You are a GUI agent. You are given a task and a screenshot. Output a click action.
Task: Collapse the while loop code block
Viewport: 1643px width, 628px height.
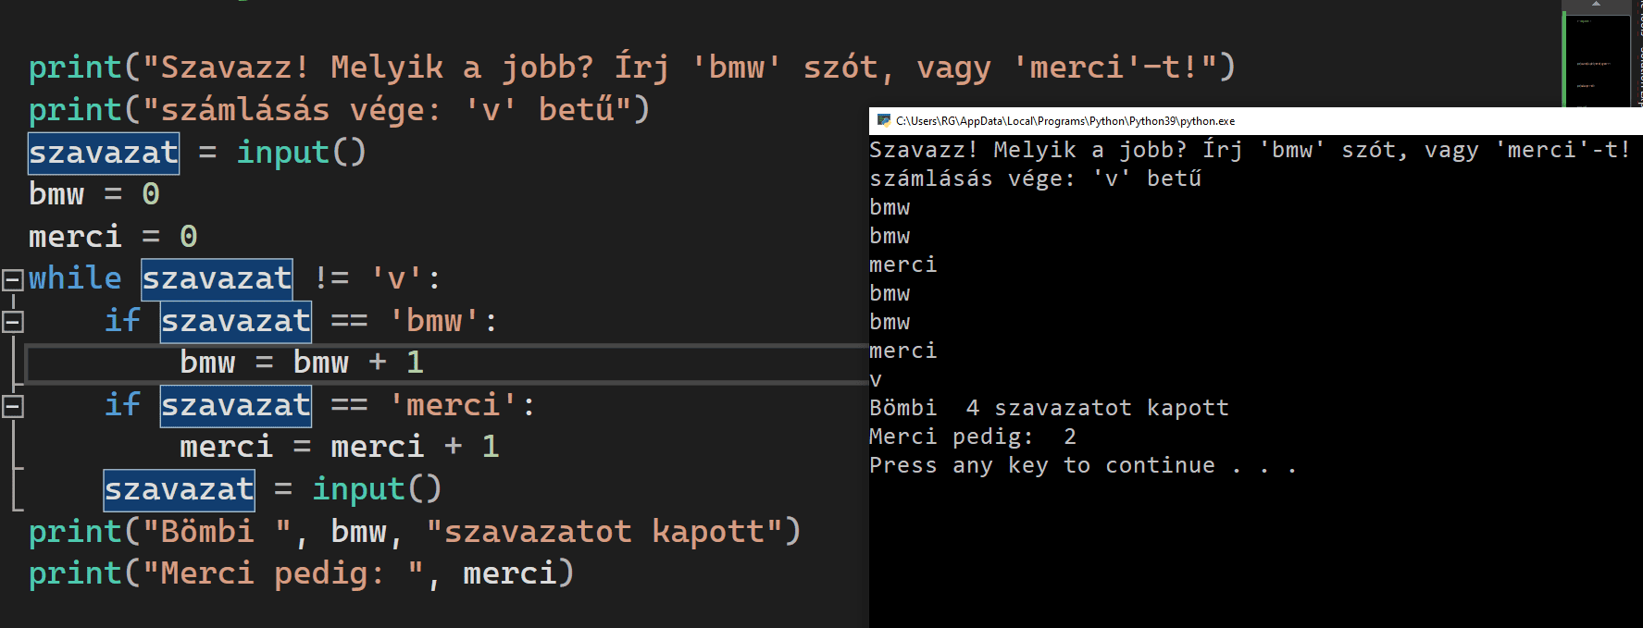[x=13, y=279]
